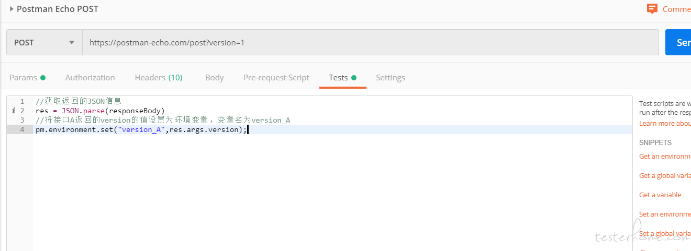Switch to the Params tab
691x251 pixels.
pyautogui.click(x=28, y=78)
